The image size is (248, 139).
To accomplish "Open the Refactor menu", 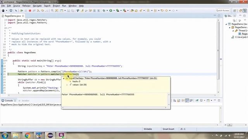I will click(26, 6).
